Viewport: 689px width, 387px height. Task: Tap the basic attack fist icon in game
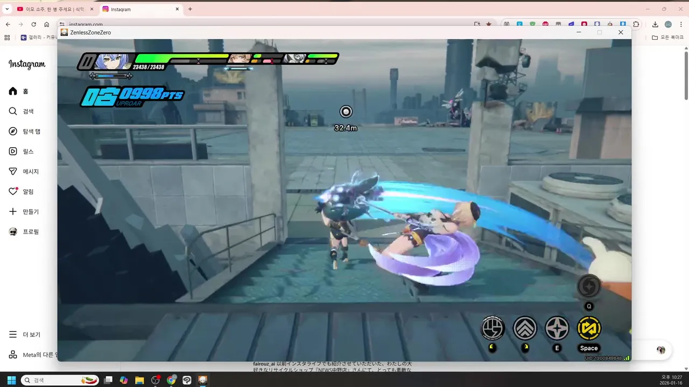coord(493,328)
